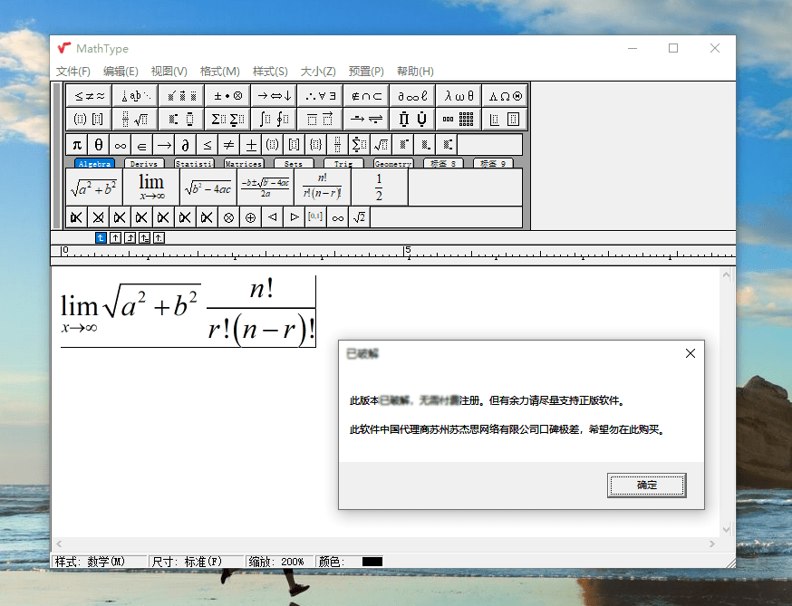Viewport: 792px width, 606px height.
Task: Select the relational-aligned tab stop
Action: (144, 238)
